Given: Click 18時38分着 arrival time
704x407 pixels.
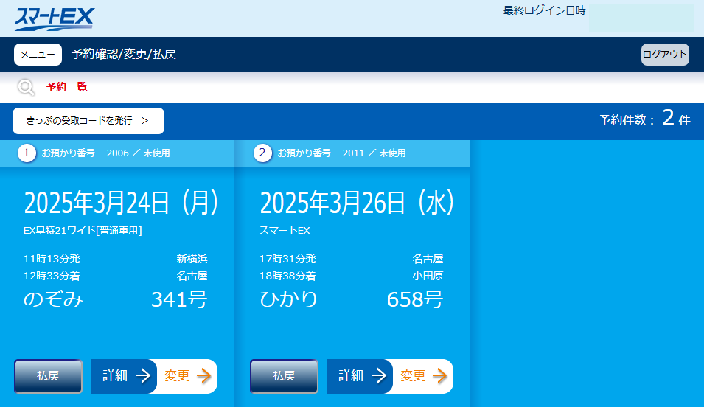Looking at the screenshot, I should [287, 276].
